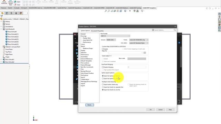Open the File Format dropdown
221x124 pixels.
115,36
